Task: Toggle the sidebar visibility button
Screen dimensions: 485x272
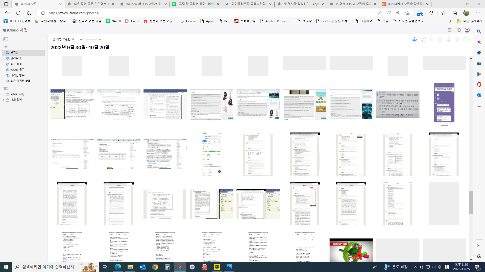Action: coord(6,39)
